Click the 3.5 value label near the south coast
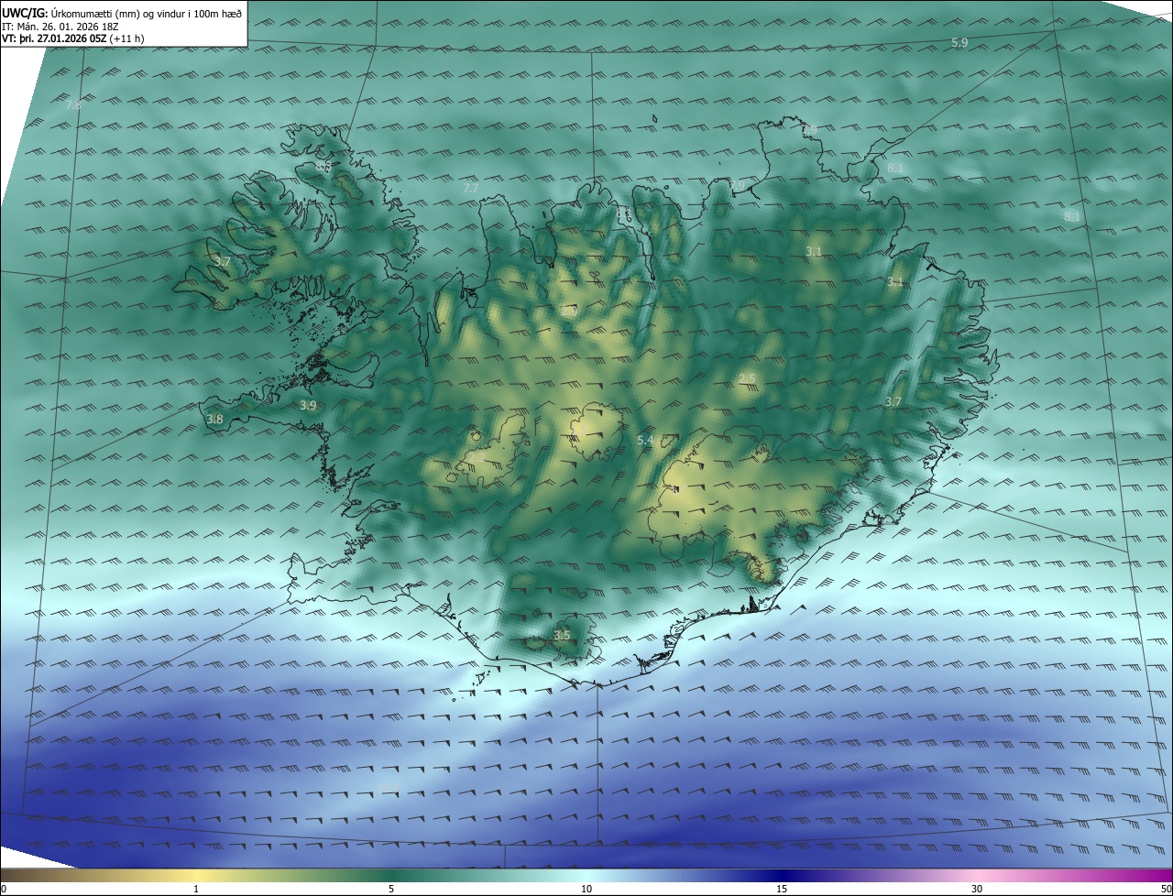Image resolution: width=1173 pixels, height=896 pixels. (x=562, y=635)
